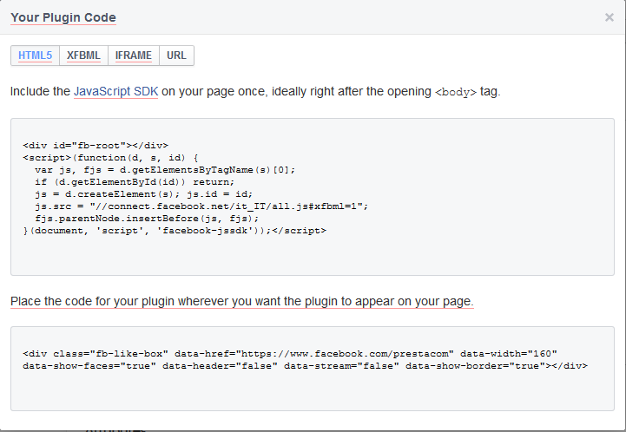Click the fjs.parentNode.insertBefore line
This screenshot has height=432, width=626.
pyautogui.click(x=147, y=219)
